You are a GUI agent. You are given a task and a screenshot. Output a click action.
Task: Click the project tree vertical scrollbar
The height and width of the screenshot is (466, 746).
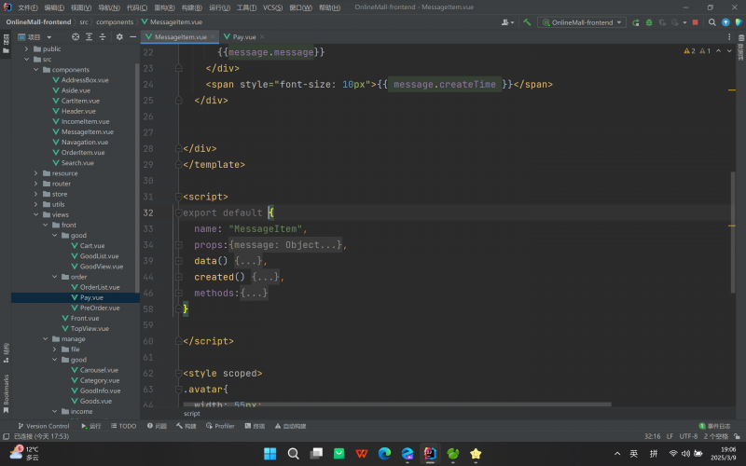(x=137, y=177)
